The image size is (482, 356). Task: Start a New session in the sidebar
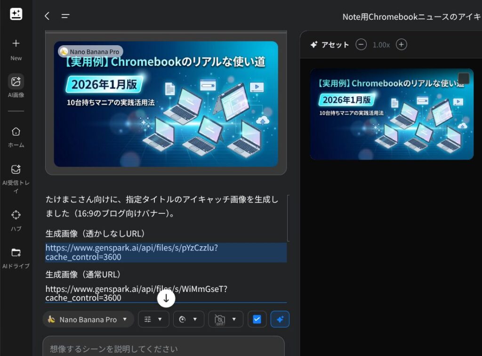[16, 49]
